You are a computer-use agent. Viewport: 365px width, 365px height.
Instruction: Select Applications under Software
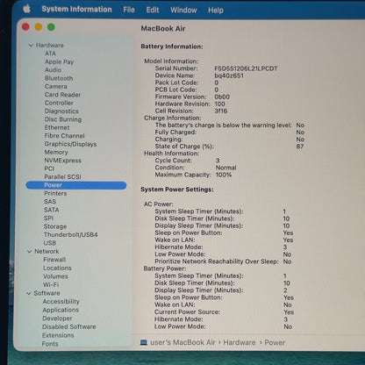tap(61, 310)
